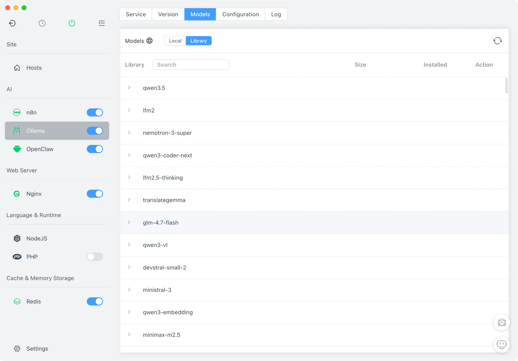Open the floating robot assistant icon

[502, 344]
